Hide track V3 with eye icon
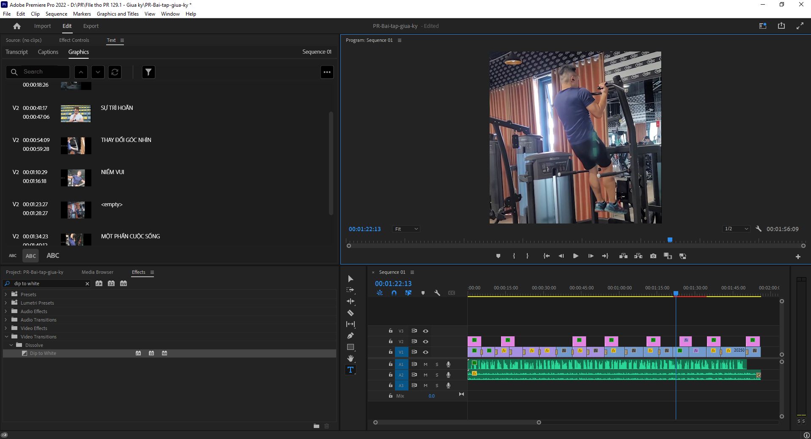Viewport: 811px width, 439px height. [x=426, y=331]
